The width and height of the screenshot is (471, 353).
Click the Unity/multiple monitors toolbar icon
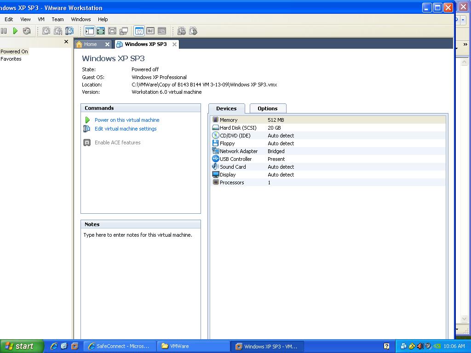click(124, 31)
